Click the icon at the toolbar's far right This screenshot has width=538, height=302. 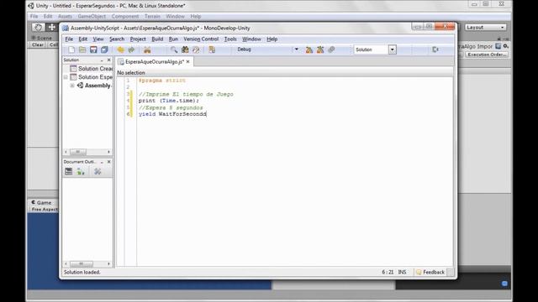435,49
